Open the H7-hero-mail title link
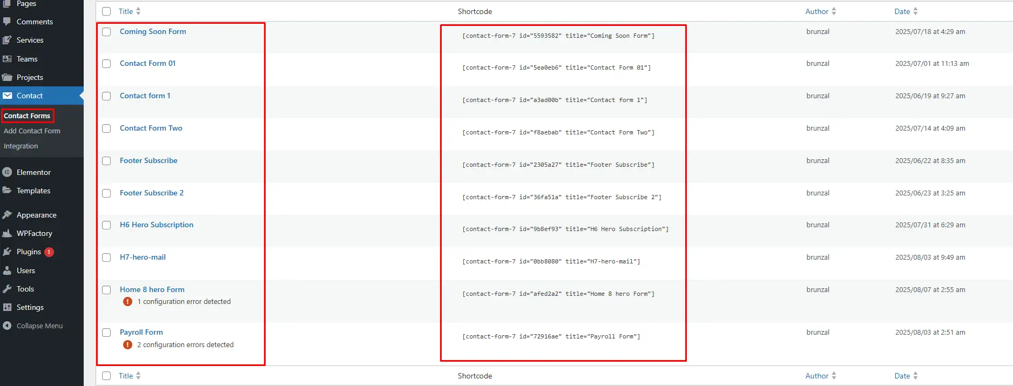Image resolution: width=1013 pixels, height=386 pixels. [x=143, y=257]
